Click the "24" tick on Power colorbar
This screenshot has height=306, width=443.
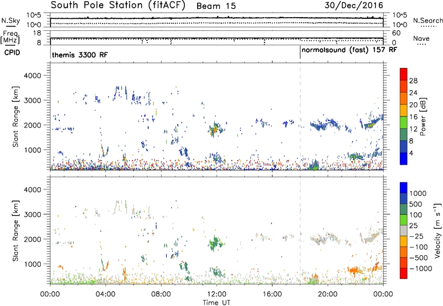pyautogui.click(x=413, y=93)
